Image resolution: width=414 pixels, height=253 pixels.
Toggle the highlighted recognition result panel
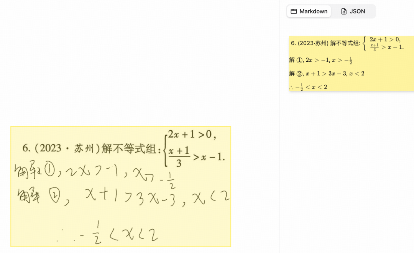click(x=351, y=63)
